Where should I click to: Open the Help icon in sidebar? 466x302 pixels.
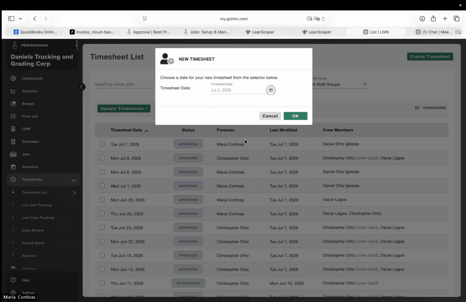(13, 280)
